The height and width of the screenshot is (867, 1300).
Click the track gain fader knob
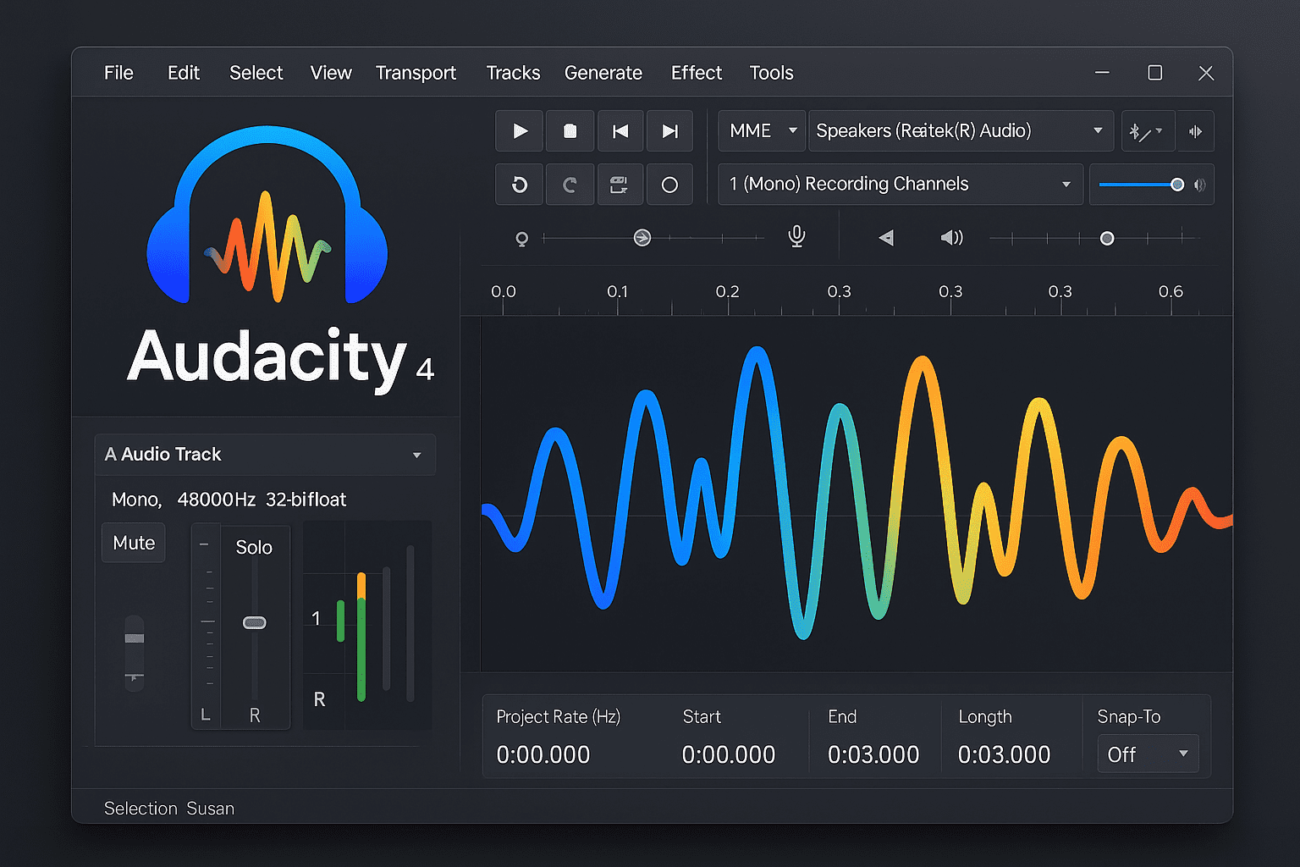[x=255, y=623]
